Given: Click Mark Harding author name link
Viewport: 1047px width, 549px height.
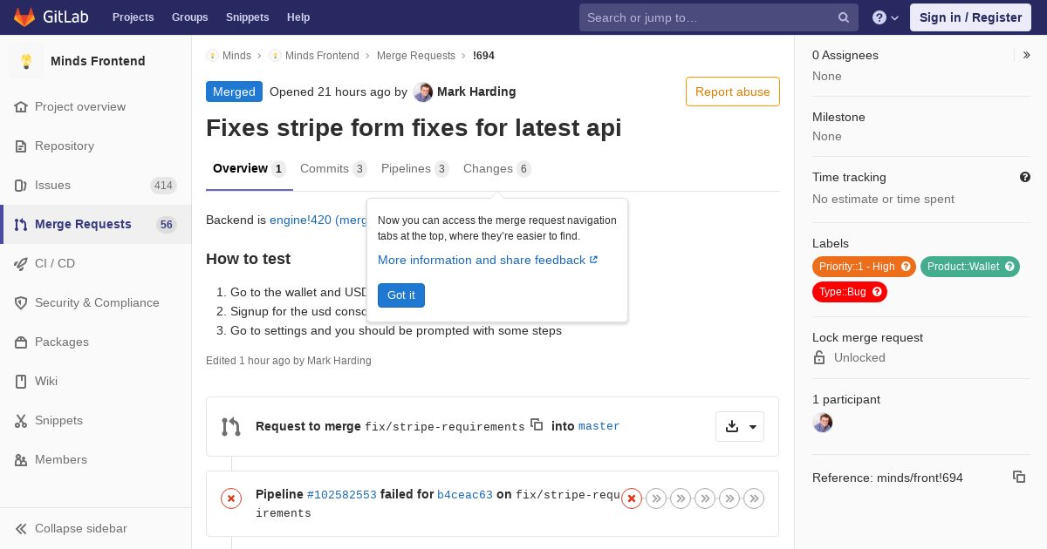Looking at the screenshot, I should [x=476, y=91].
